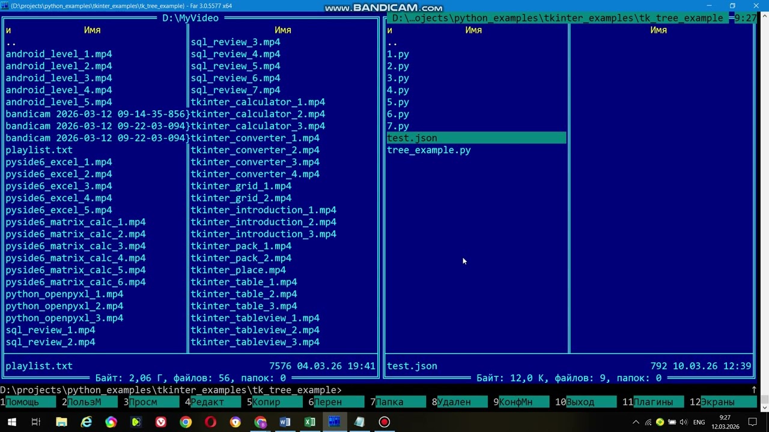769x432 pixels.
Task: Click green security tray icon
Action: (x=660, y=422)
